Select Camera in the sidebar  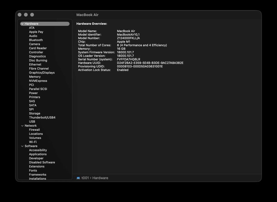pos(34,44)
